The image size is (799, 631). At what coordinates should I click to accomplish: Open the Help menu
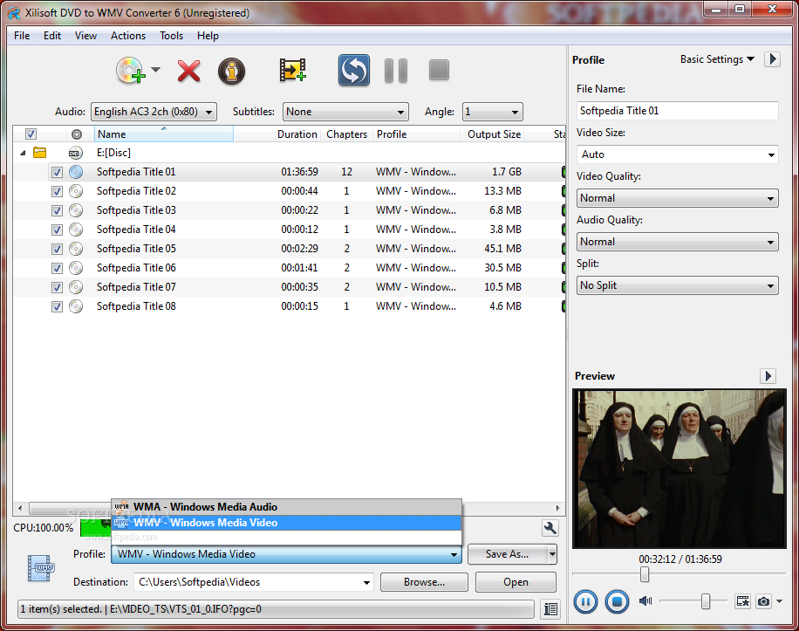tap(208, 36)
